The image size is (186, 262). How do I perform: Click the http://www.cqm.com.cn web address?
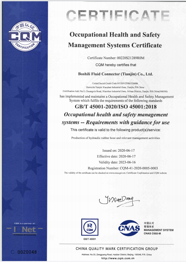coord(118,258)
